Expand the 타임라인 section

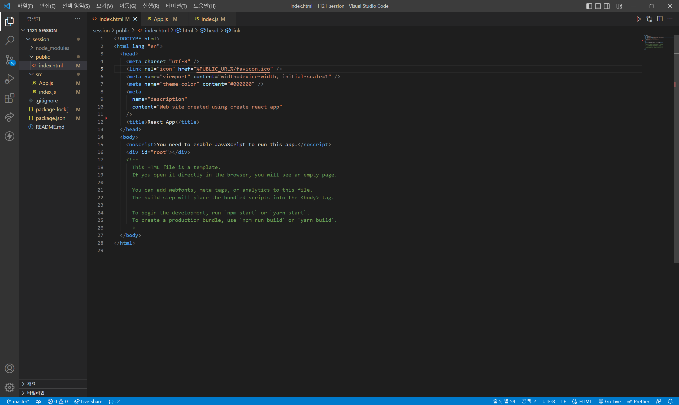36,393
